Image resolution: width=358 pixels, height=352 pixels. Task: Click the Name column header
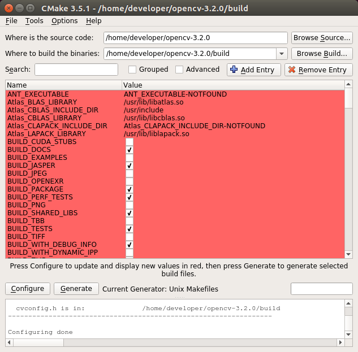63,85
